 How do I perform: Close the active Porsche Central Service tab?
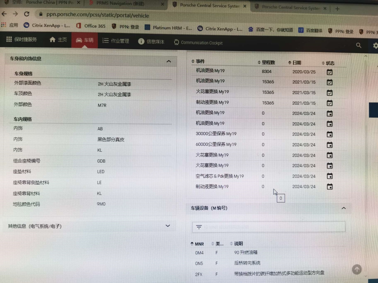click(245, 6)
